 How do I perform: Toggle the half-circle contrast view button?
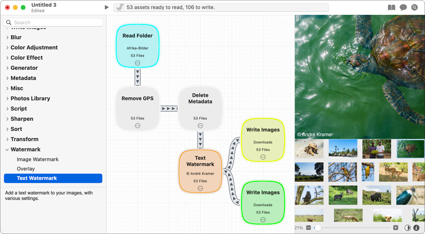[x=408, y=228]
